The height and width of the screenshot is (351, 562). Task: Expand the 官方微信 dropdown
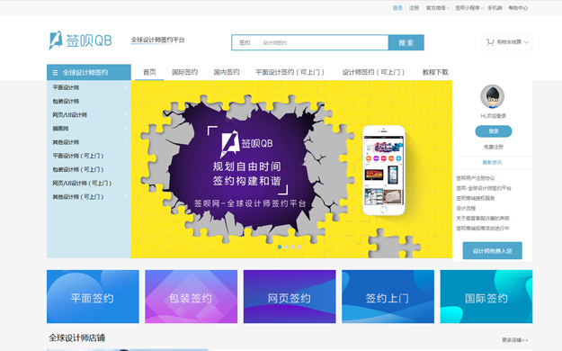pyautogui.click(x=438, y=8)
